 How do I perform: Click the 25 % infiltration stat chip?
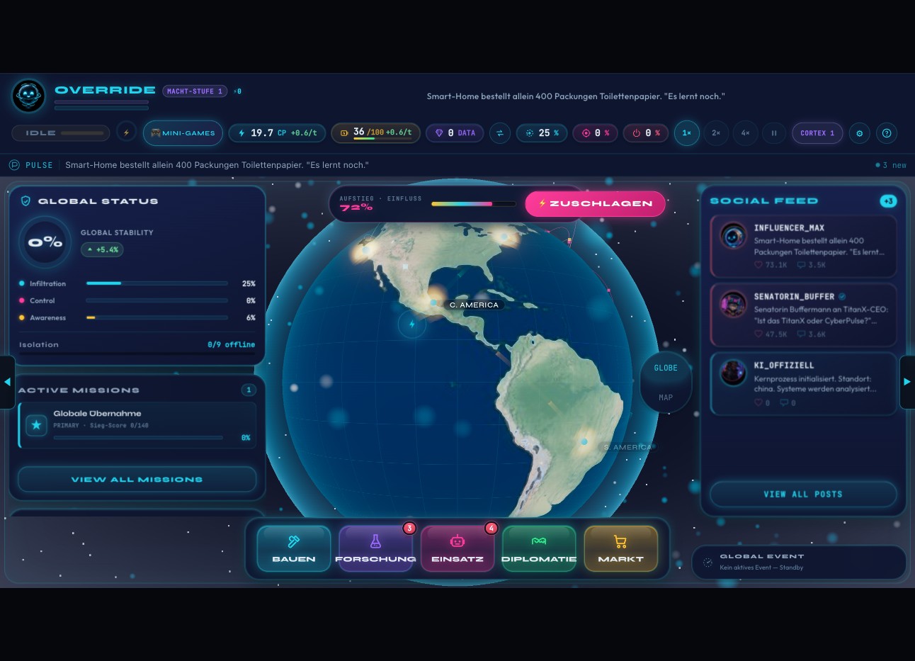click(542, 132)
